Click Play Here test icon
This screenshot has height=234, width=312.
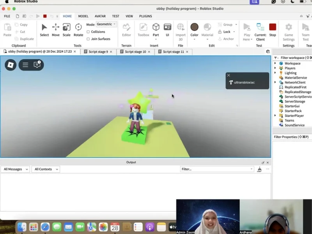[x=247, y=27]
